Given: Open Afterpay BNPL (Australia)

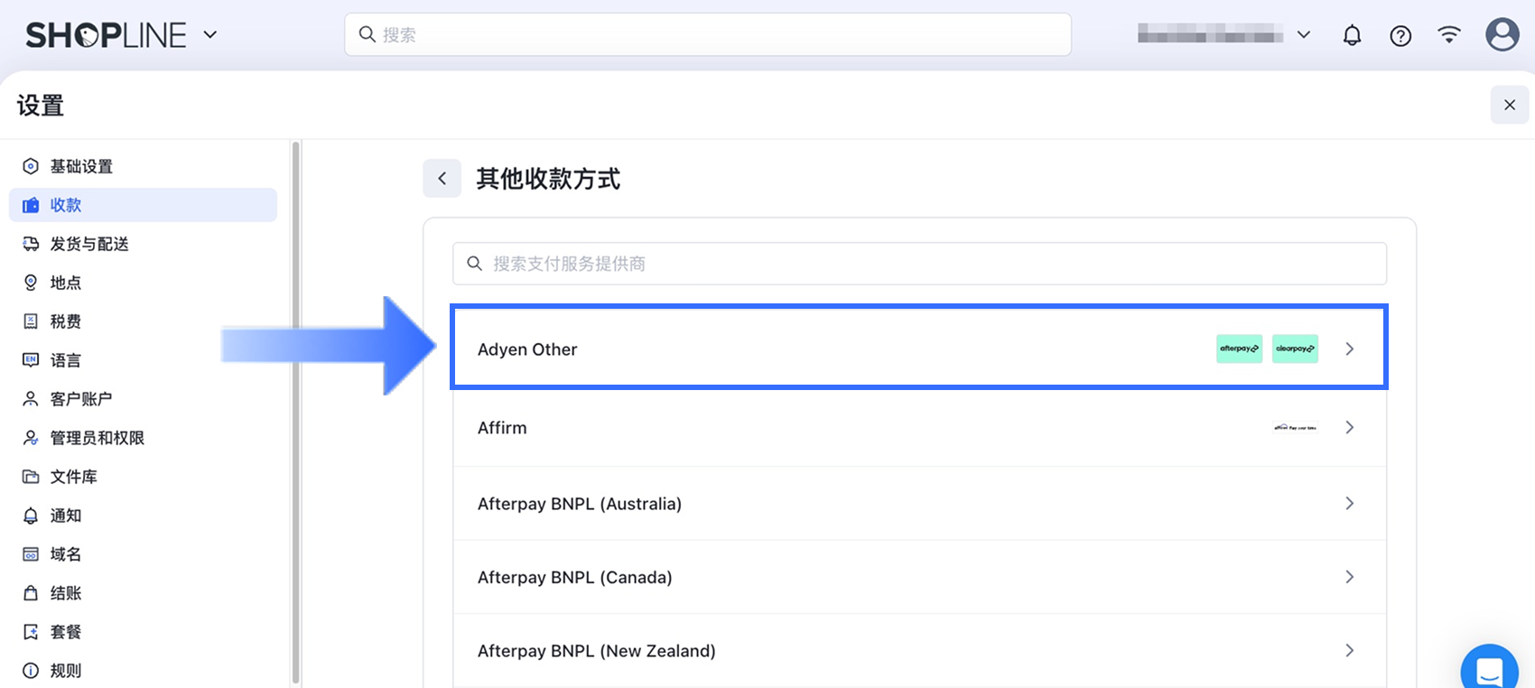Looking at the screenshot, I should point(919,504).
